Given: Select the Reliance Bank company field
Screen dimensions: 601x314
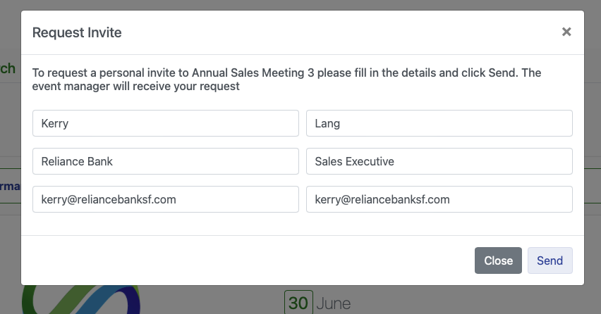Looking at the screenshot, I should point(166,161).
